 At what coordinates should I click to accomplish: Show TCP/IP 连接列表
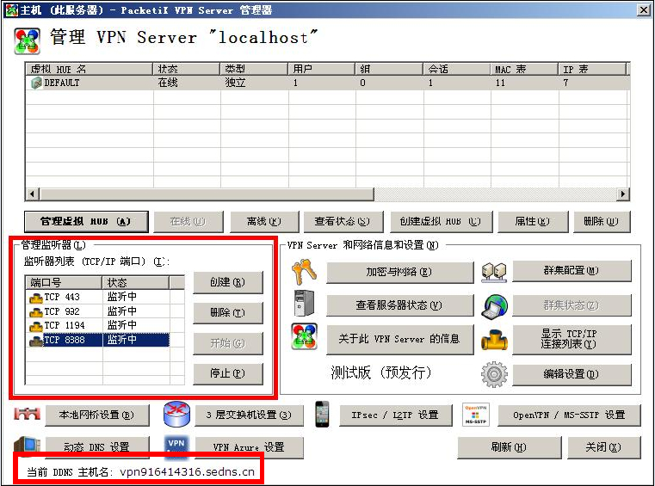pos(572,339)
